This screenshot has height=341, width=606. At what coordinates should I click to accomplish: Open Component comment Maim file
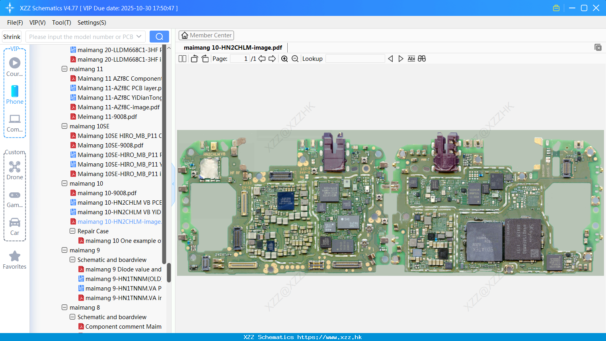click(123, 326)
